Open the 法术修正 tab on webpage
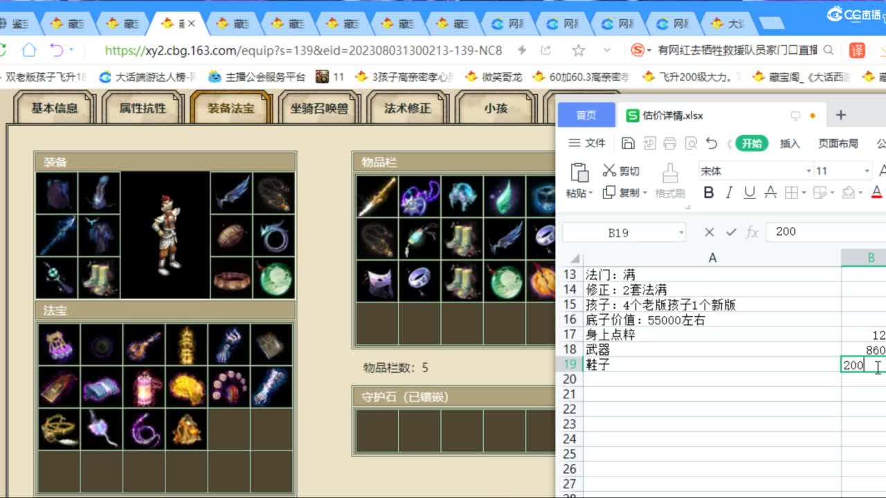The height and width of the screenshot is (498, 886). pos(407,109)
